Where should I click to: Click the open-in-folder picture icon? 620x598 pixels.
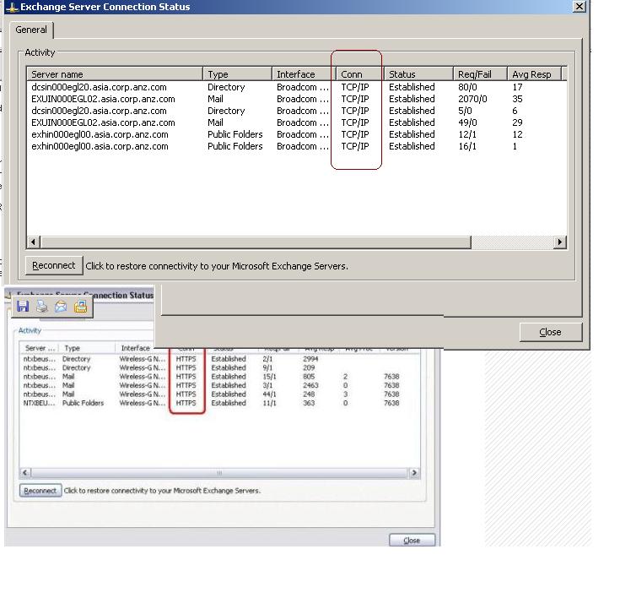pos(80,307)
